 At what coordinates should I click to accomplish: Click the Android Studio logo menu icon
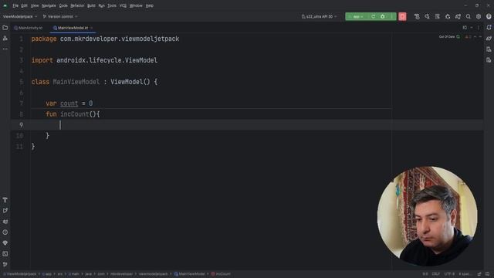point(5,5)
